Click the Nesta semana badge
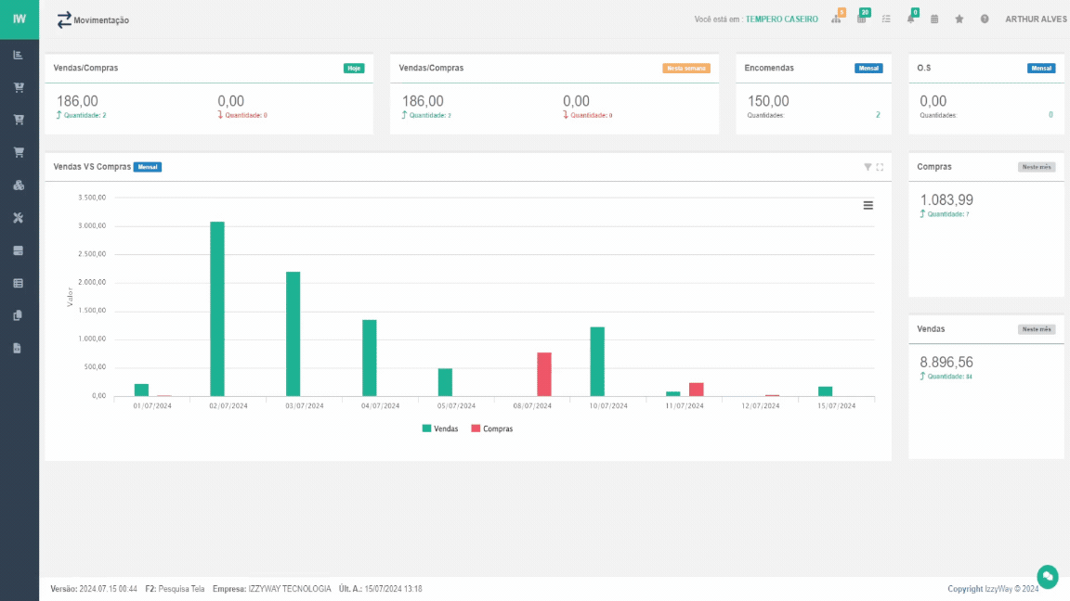1070x601 pixels. click(x=685, y=68)
